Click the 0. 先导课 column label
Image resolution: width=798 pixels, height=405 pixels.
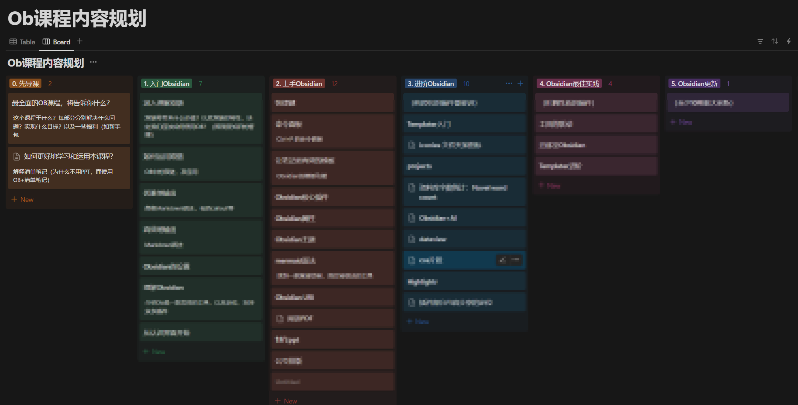(x=26, y=83)
